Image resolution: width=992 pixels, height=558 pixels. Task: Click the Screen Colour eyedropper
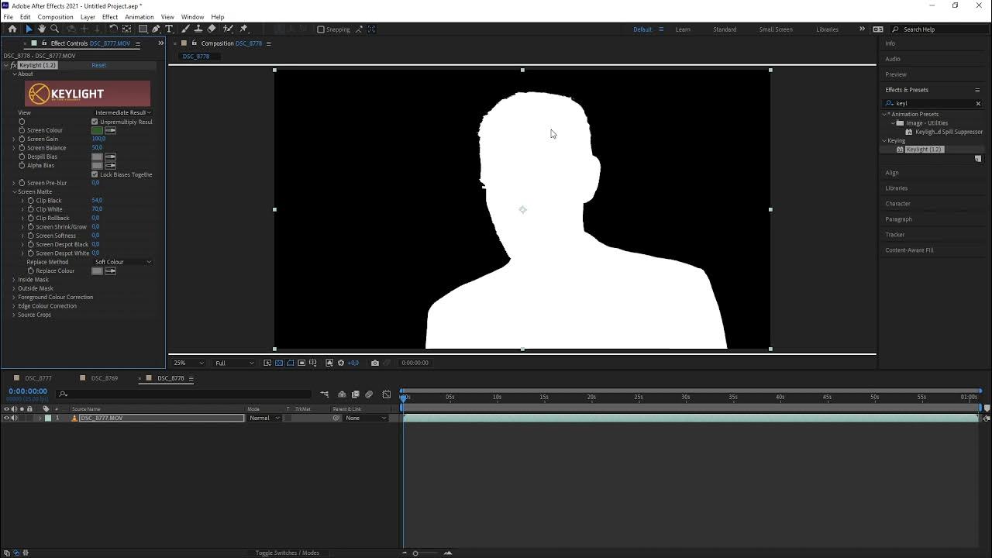tap(110, 130)
